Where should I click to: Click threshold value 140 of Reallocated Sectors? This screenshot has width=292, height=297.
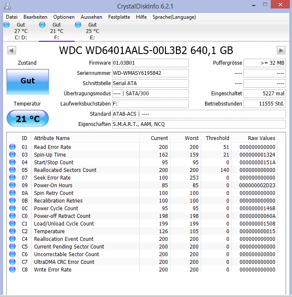[x=225, y=170]
